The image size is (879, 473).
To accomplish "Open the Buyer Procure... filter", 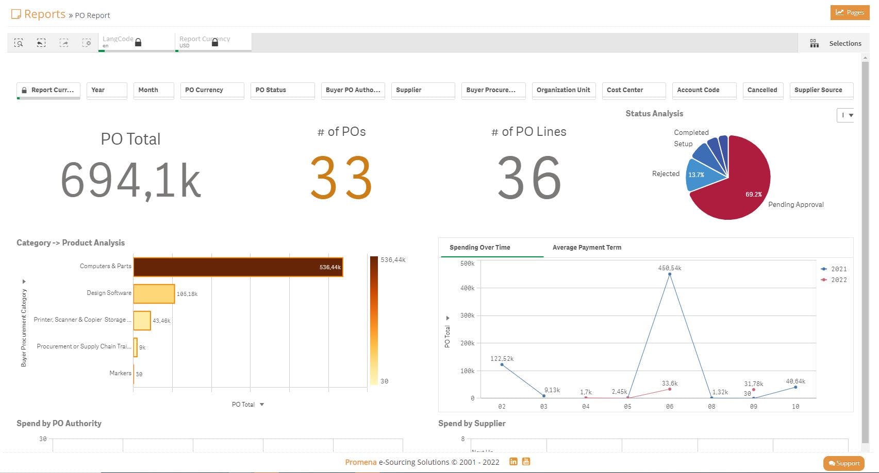I will coord(493,90).
